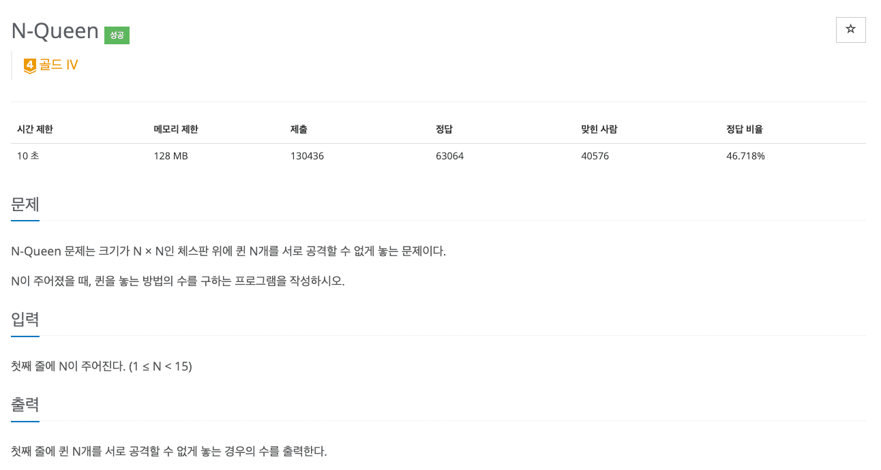Click the 제출 column header
The width and height of the screenshot is (881, 470).
click(299, 129)
